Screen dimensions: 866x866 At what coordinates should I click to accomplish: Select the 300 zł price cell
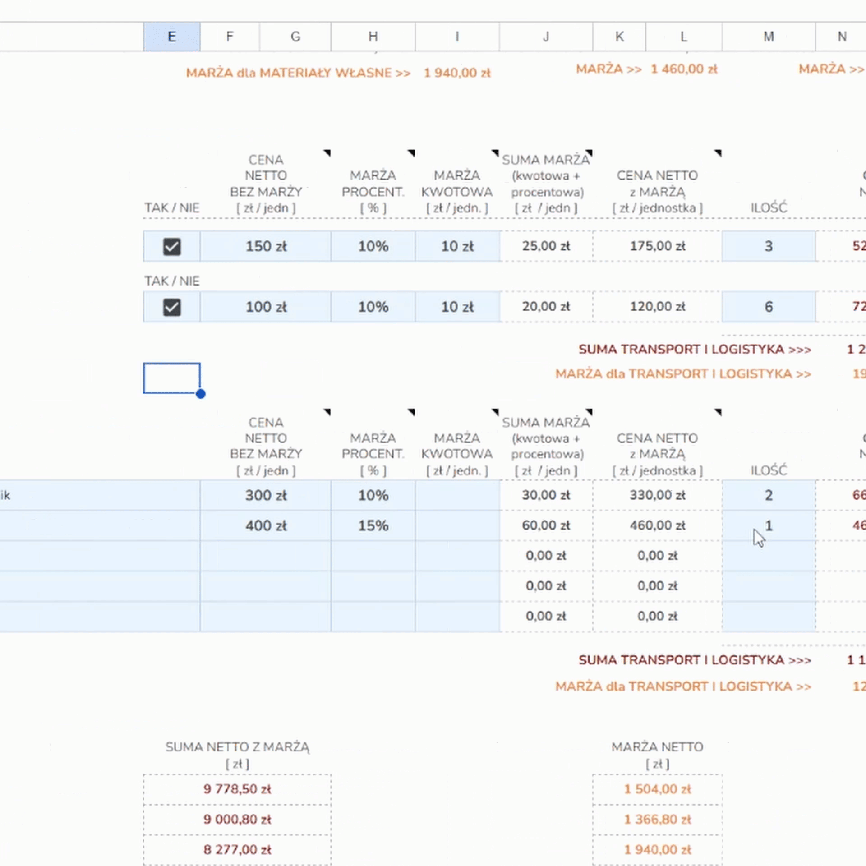click(266, 495)
